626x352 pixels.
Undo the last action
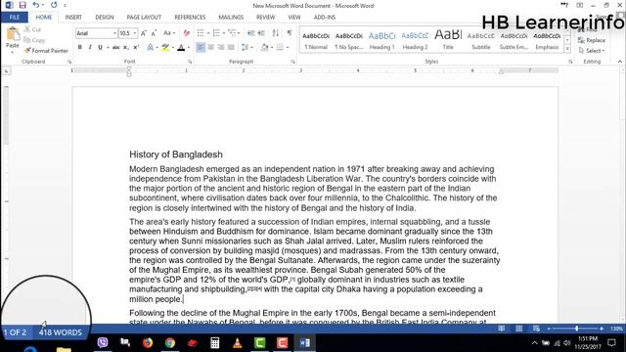tap(36, 5)
